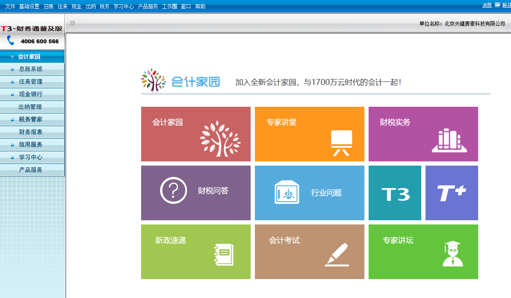Select 产品服务 in the left sidebar

click(32, 170)
